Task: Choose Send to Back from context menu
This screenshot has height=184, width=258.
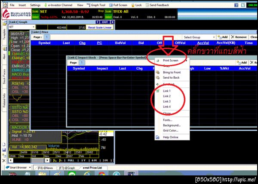Action: coord(172,78)
